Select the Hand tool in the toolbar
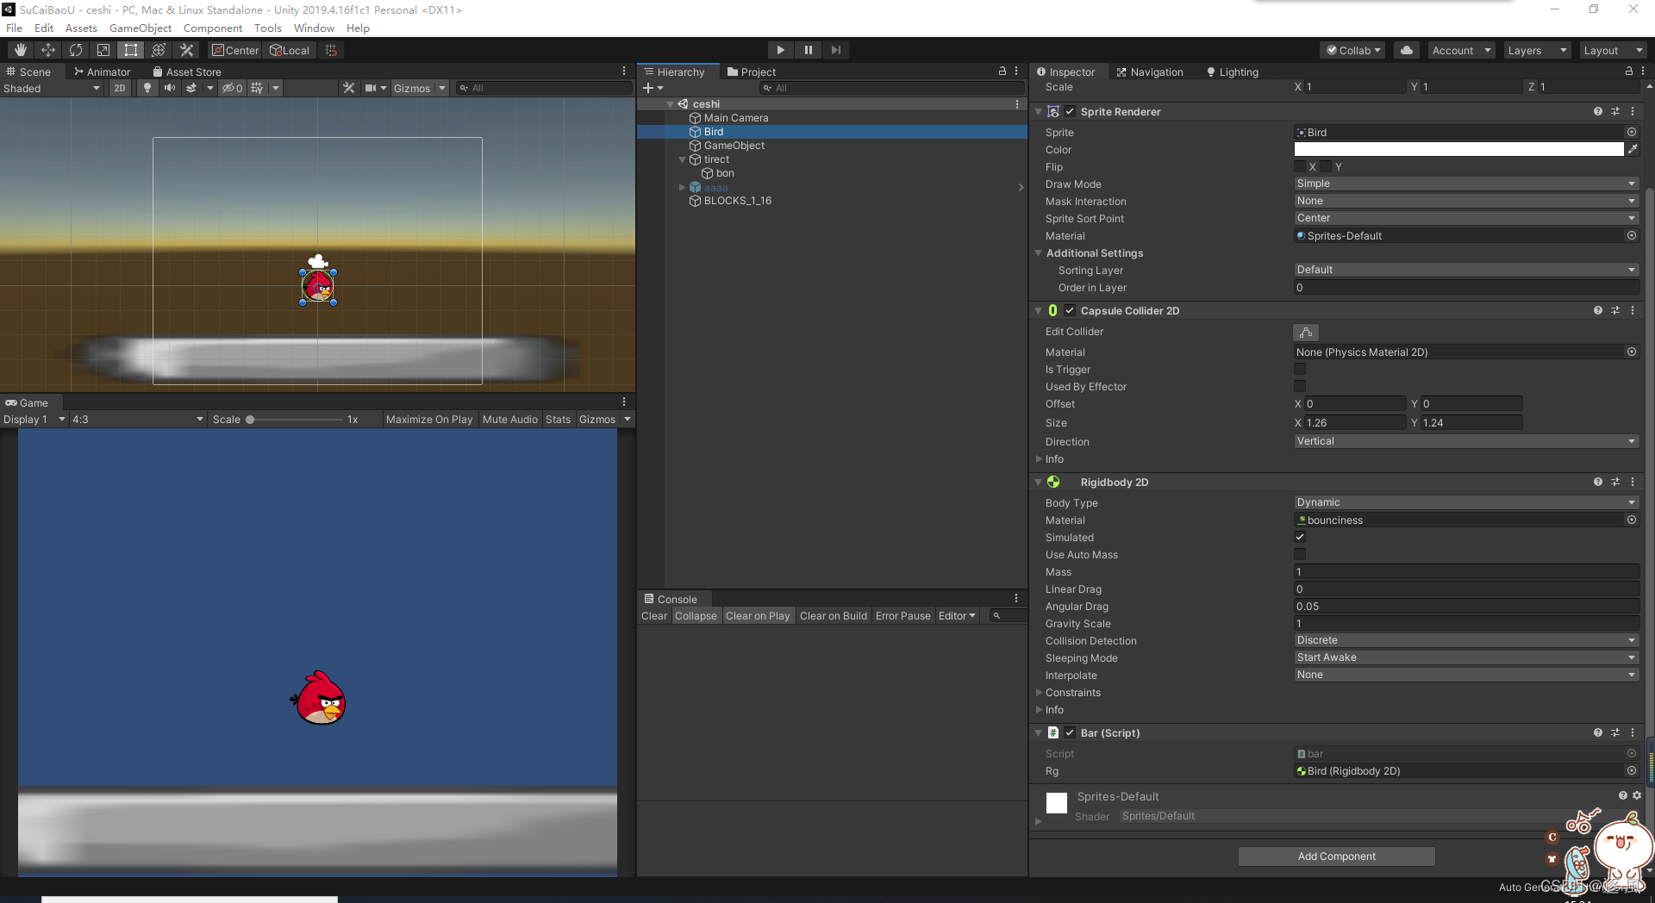This screenshot has height=903, width=1655. pyautogui.click(x=21, y=50)
